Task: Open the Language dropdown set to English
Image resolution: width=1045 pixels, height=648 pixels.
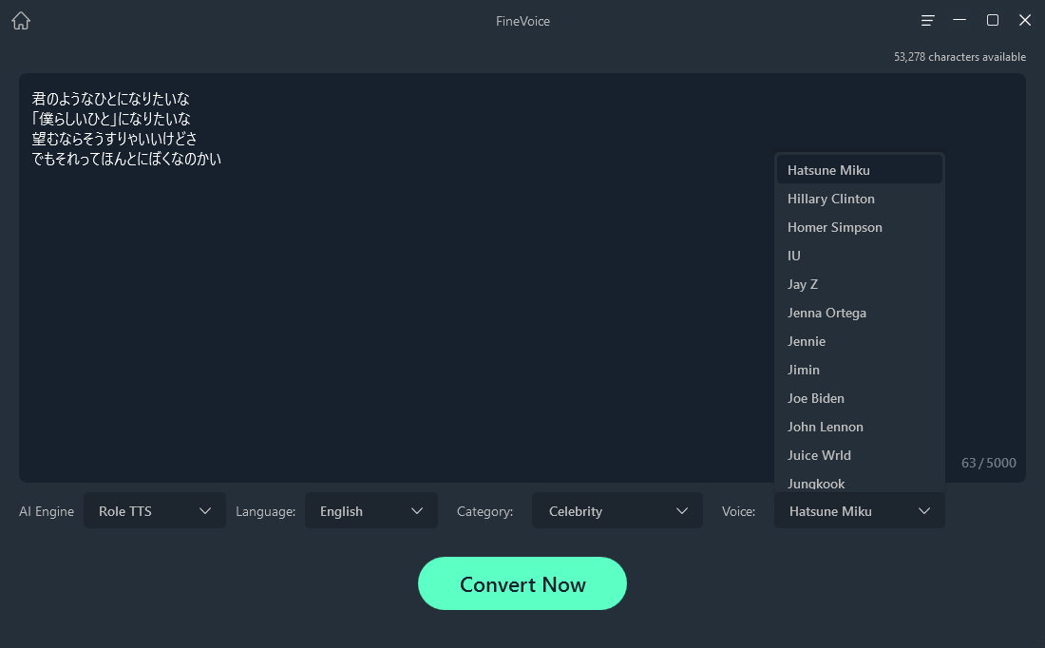Action: pos(371,510)
